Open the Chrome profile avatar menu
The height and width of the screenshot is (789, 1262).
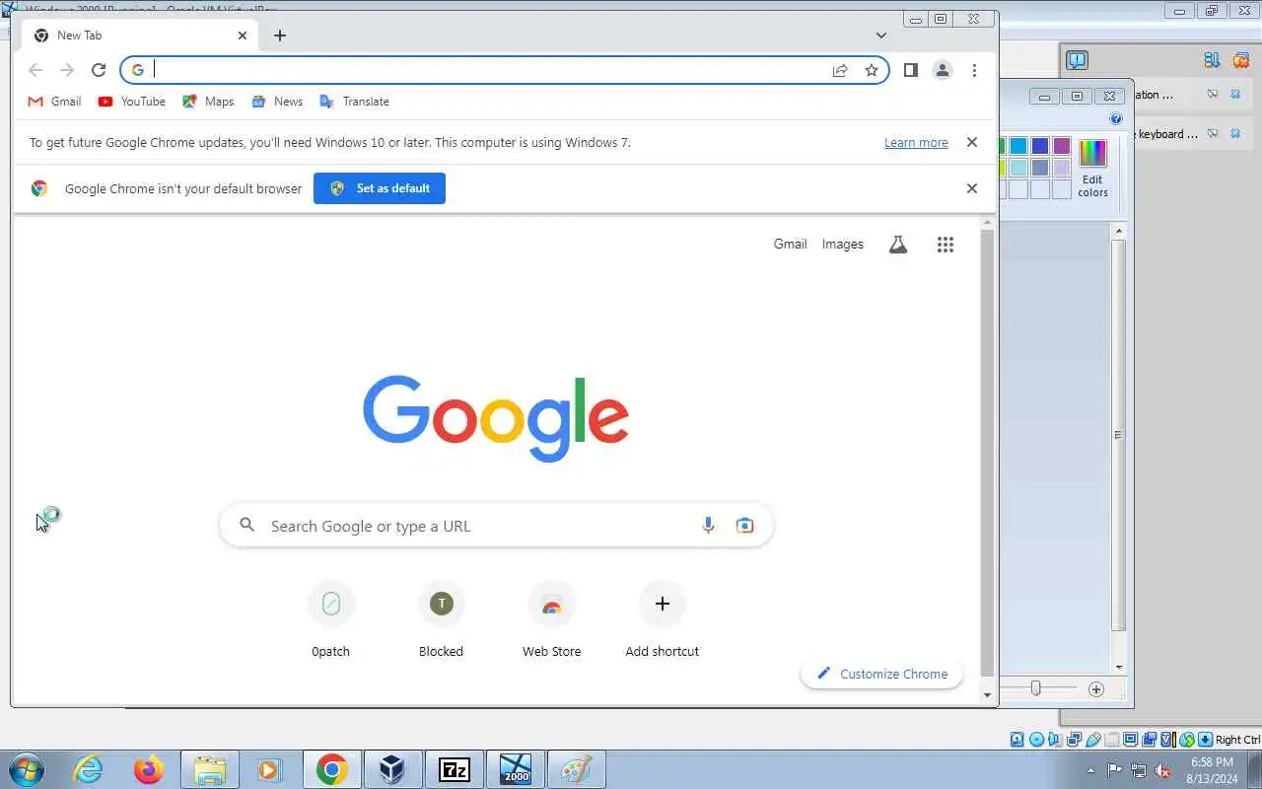pos(943,70)
